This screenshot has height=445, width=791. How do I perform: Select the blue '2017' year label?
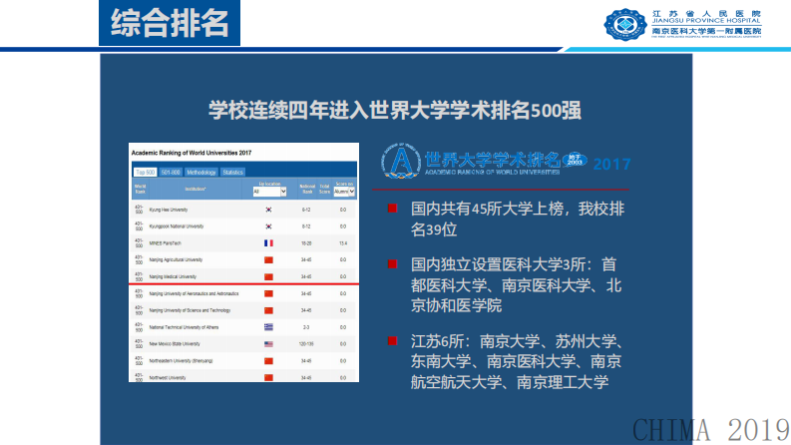click(x=611, y=164)
